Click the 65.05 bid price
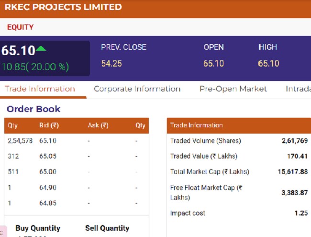This screenshot has width=311, height=237. pos(48,156)
